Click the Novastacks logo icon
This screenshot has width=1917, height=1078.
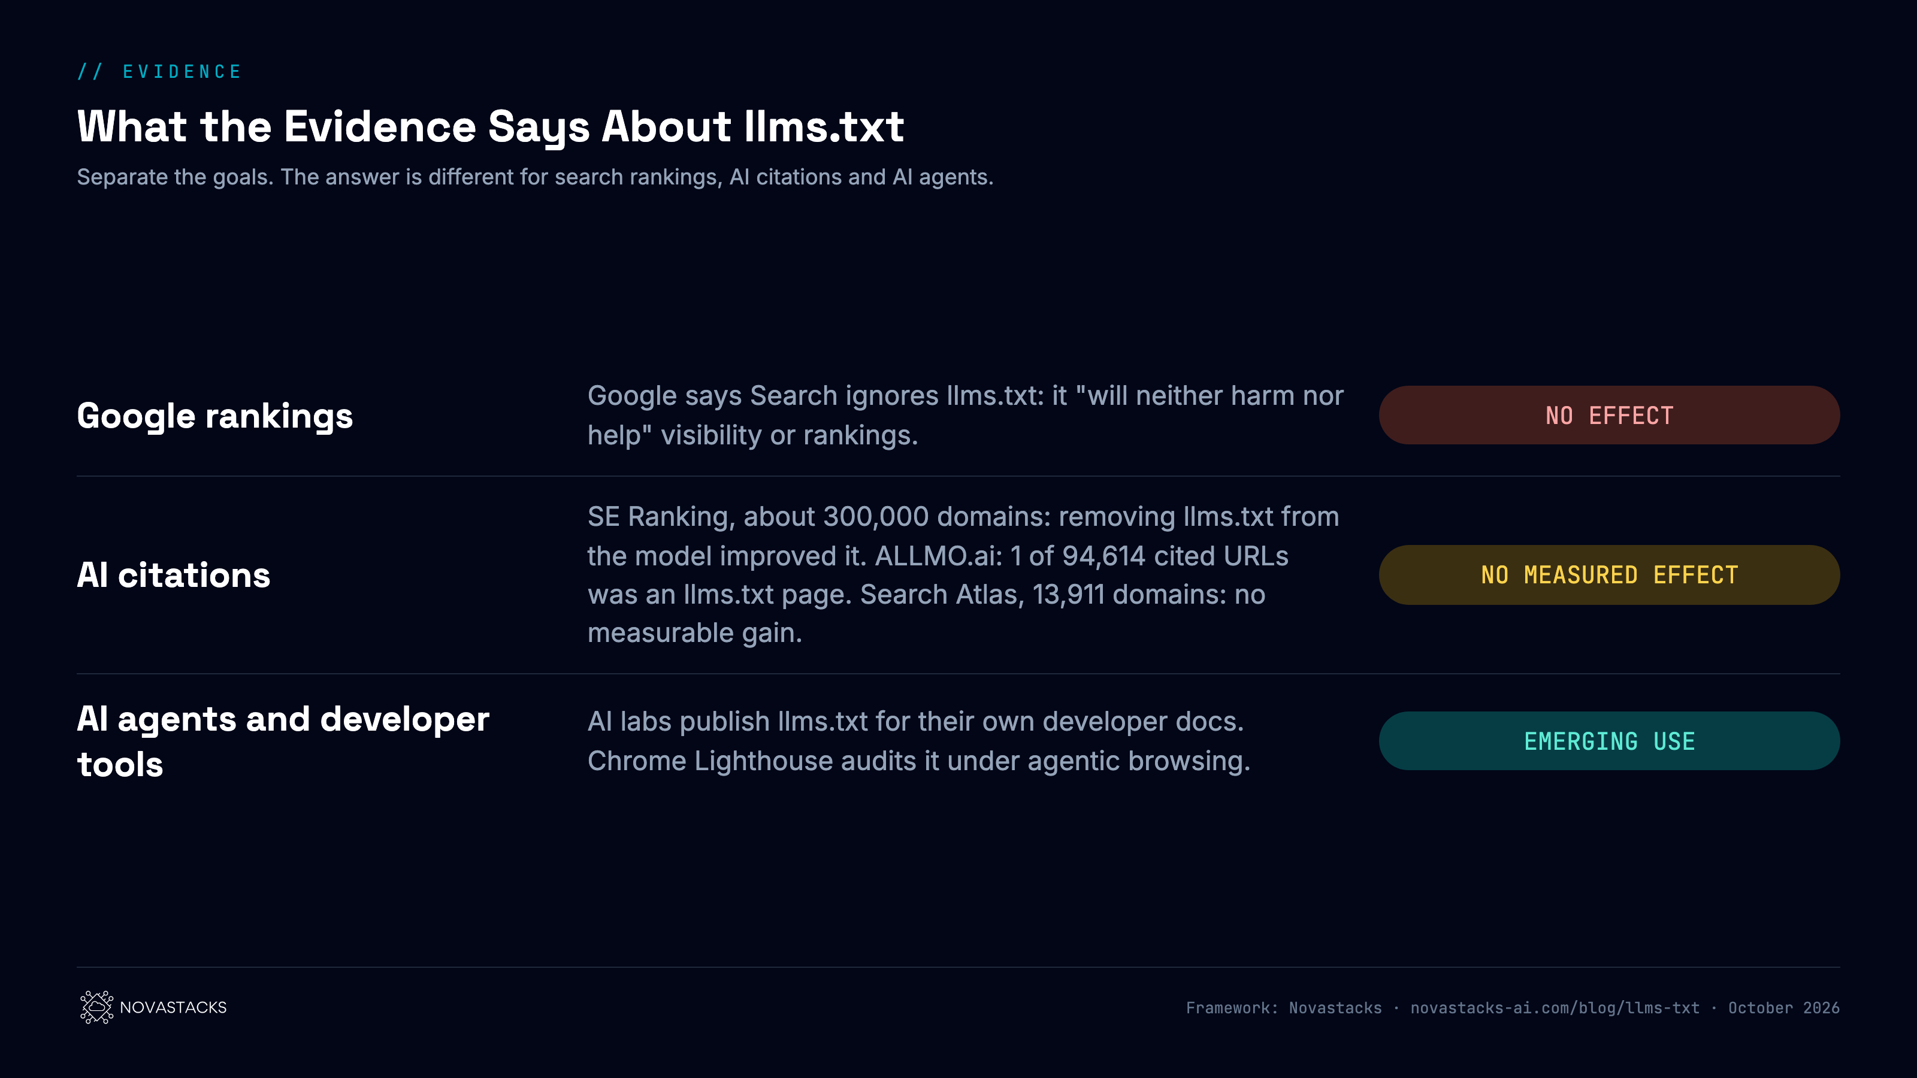click(96, 1007)
